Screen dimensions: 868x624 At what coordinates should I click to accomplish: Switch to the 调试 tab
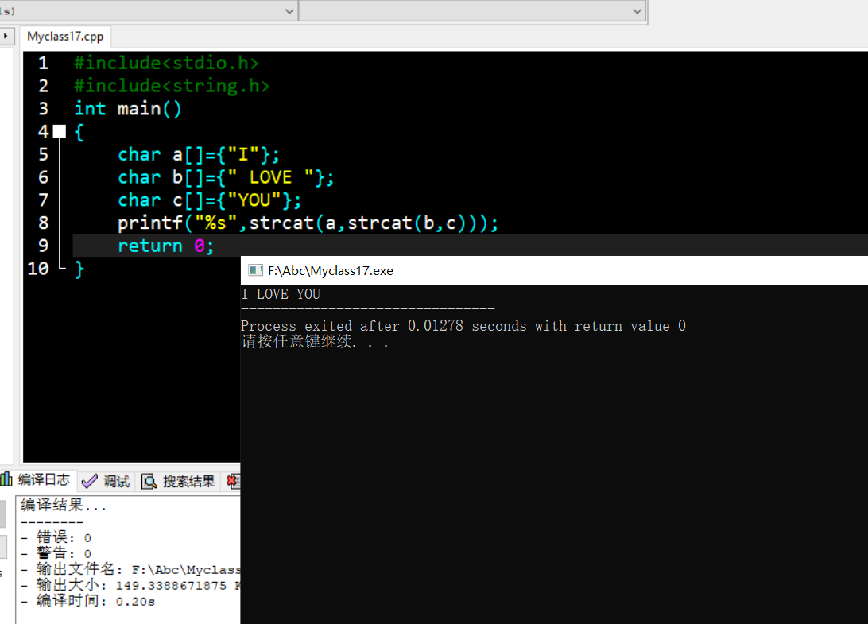tap(106, 481)
